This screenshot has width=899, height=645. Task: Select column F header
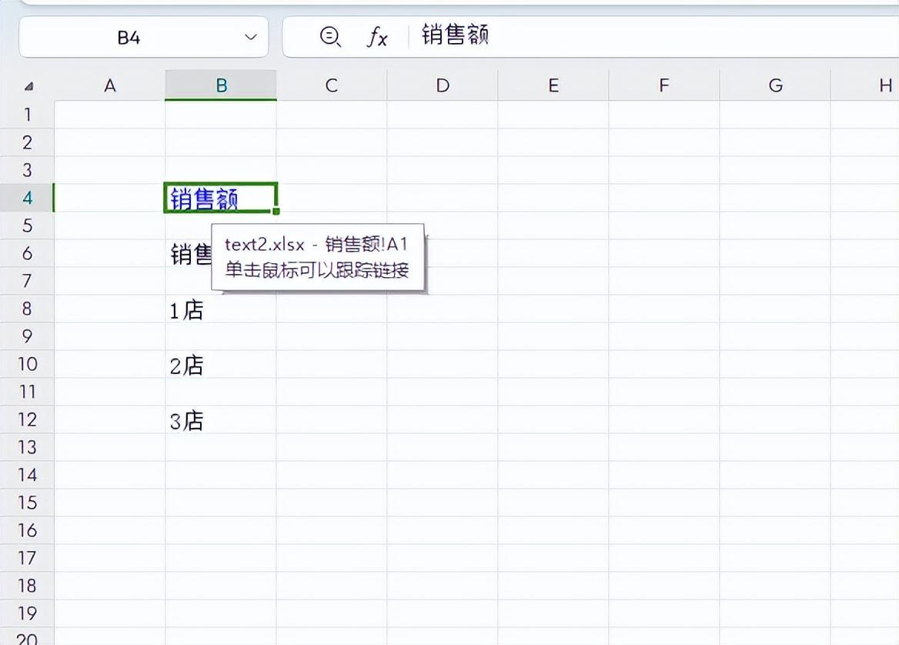coord(664,85)
